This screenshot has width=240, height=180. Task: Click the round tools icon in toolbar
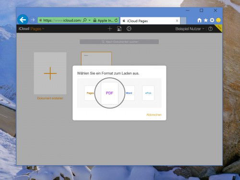[x=129, y=29]
